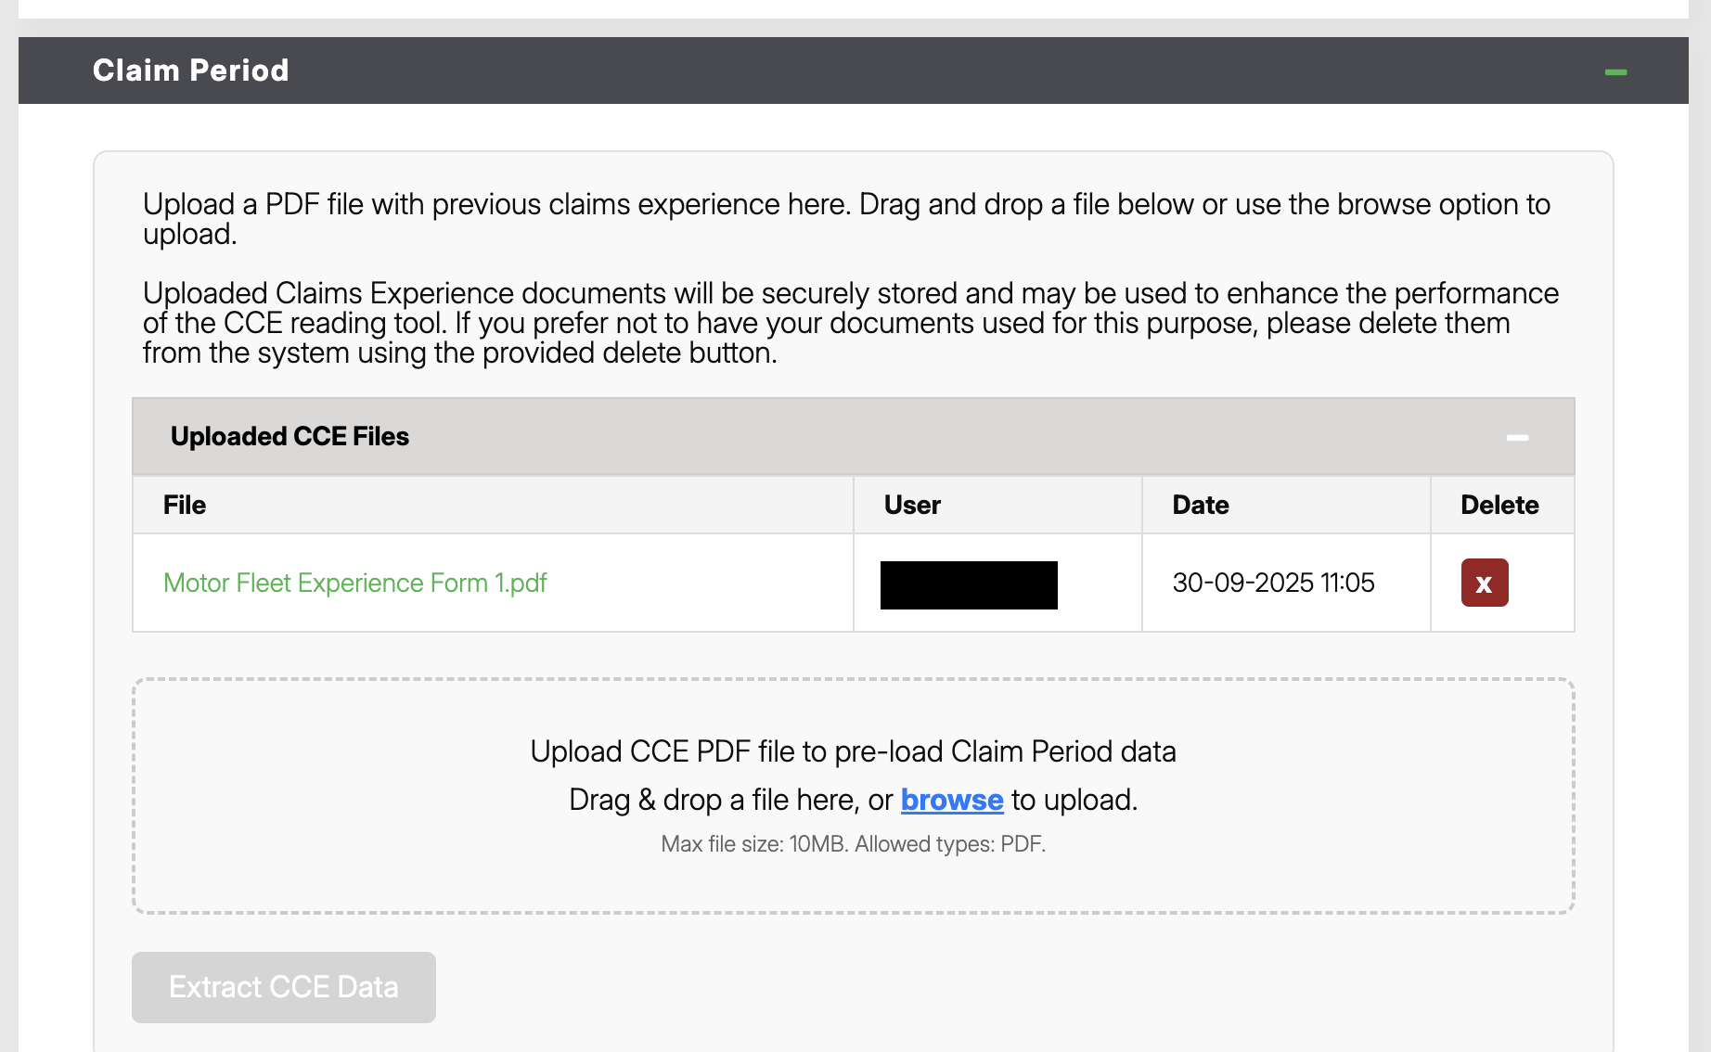Screen dimensions: 1711x1052
Task: Delete Motor Fleet Experience Form 1.pdf
Action: (x=1485, y=583)
